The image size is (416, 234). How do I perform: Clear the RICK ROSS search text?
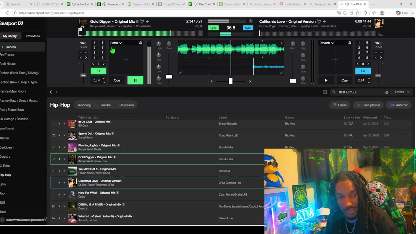(387, 92)
